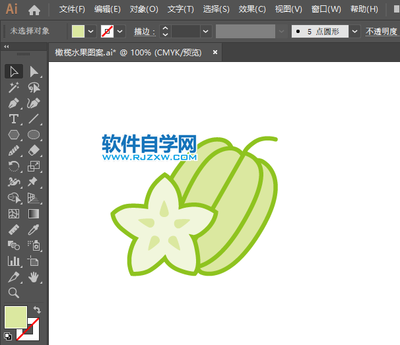Viewport: 400px width, 345px height.
Task: Swap fill and stroke colors arrow
Action: pyautogui.click(x=38, y=310)
